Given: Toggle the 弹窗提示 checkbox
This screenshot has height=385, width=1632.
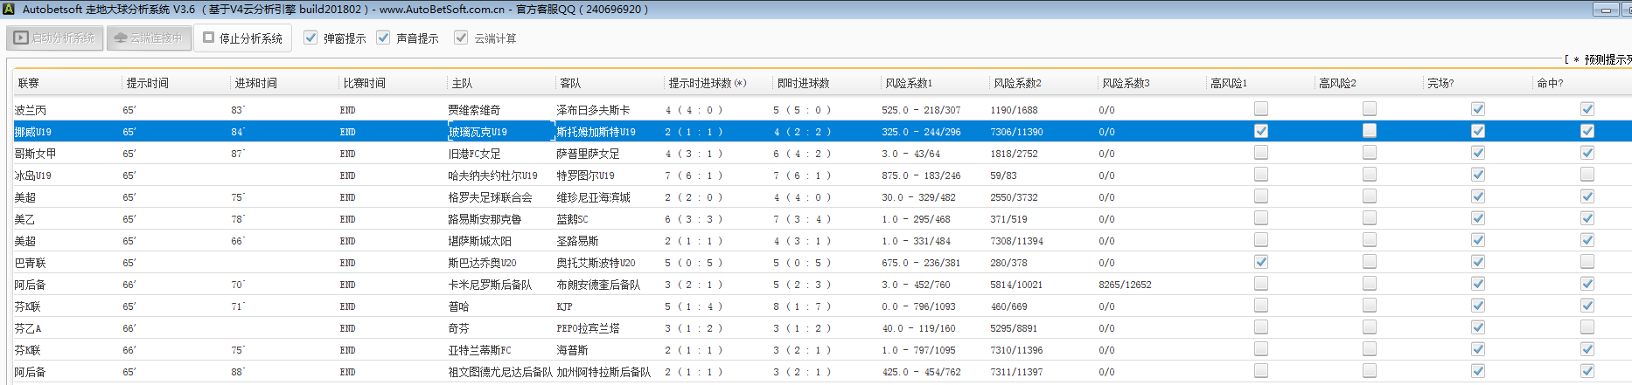Looking at the screenshot, I should (x=310, y=38).
